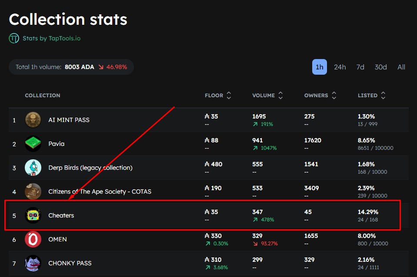Open Derp Birds (legacy collection) name

pyautogui.click(x=90, y=168)
